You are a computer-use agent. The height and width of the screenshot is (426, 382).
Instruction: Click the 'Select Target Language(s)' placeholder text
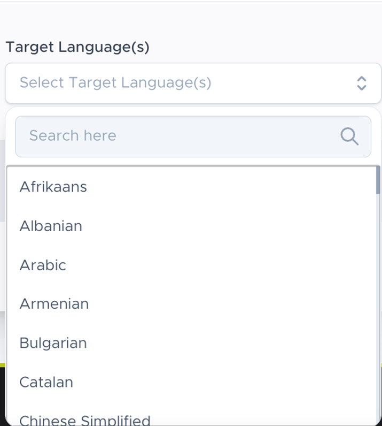point(115,83)
